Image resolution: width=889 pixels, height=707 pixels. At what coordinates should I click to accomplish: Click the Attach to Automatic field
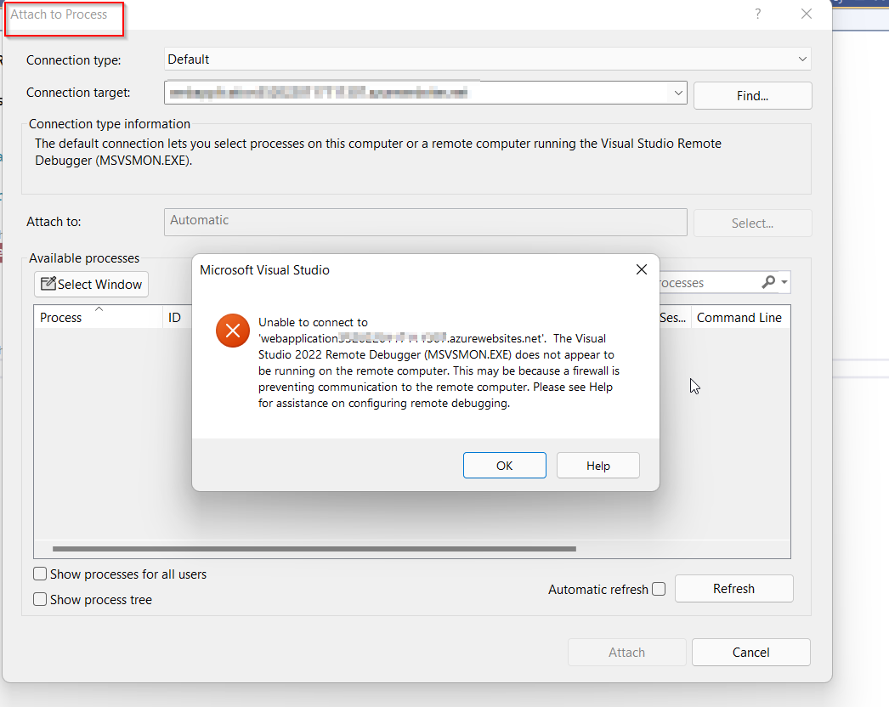[425, 222]
